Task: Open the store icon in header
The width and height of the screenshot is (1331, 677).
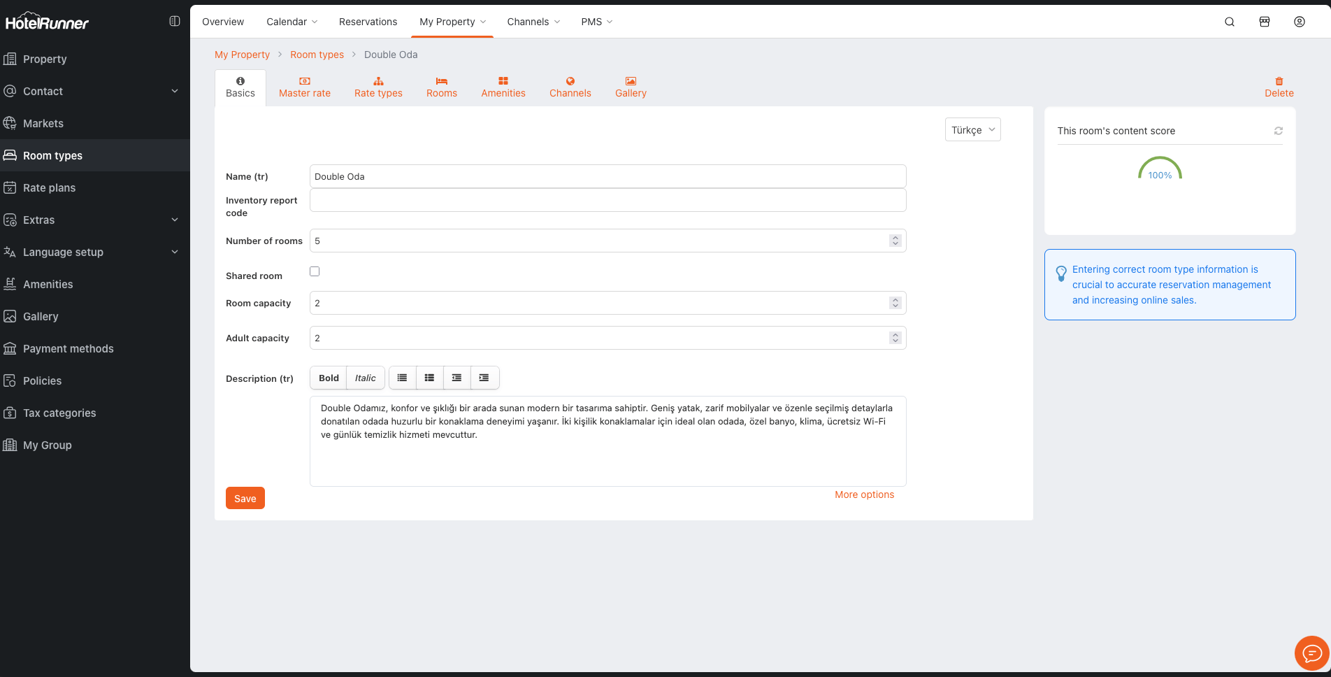Action: click(1264, 22)
